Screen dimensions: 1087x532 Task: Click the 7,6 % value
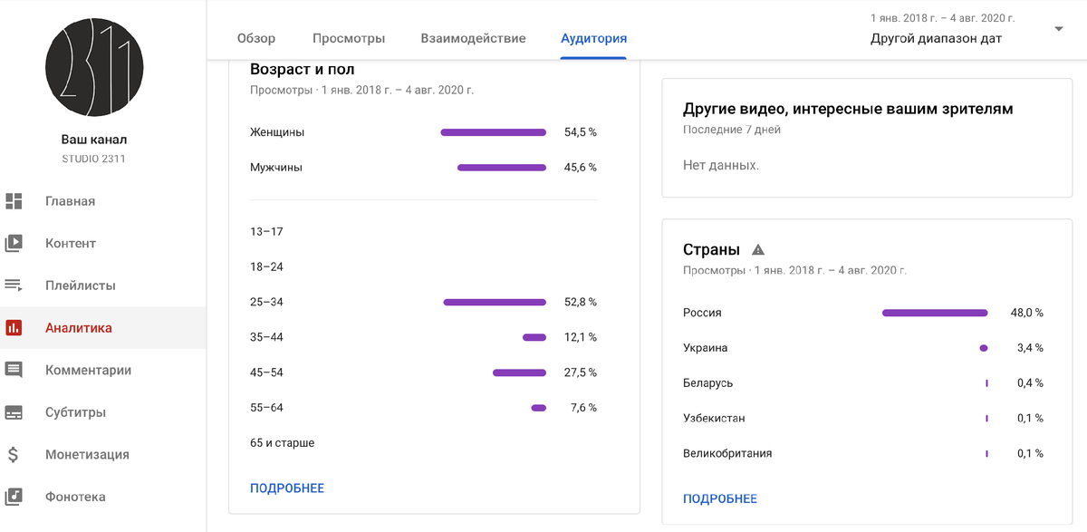coord(583,408)
